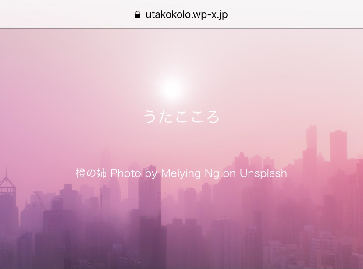The image size is (363, 269).
Task: Click the padlock security icon
Action: click(138, 14)
